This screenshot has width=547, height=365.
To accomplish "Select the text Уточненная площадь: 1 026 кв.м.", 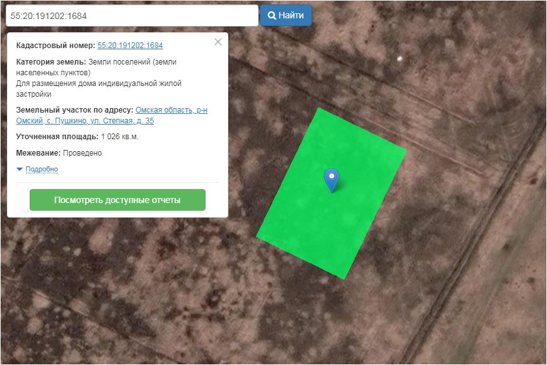I will pos(77,137).
